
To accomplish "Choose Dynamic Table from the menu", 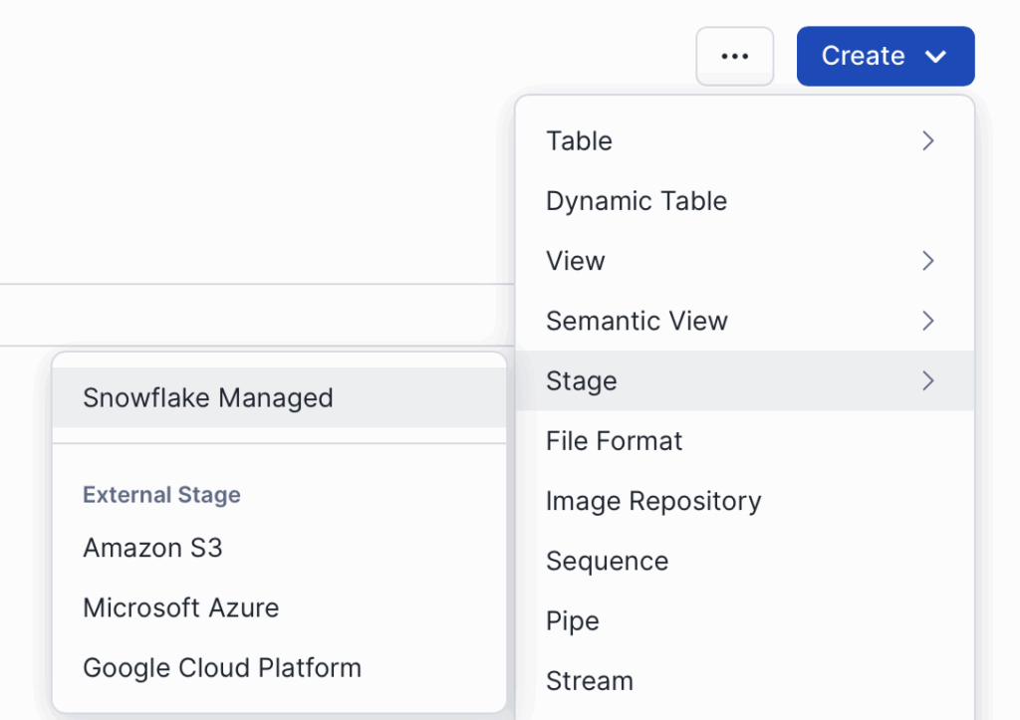I will point(637,201).
